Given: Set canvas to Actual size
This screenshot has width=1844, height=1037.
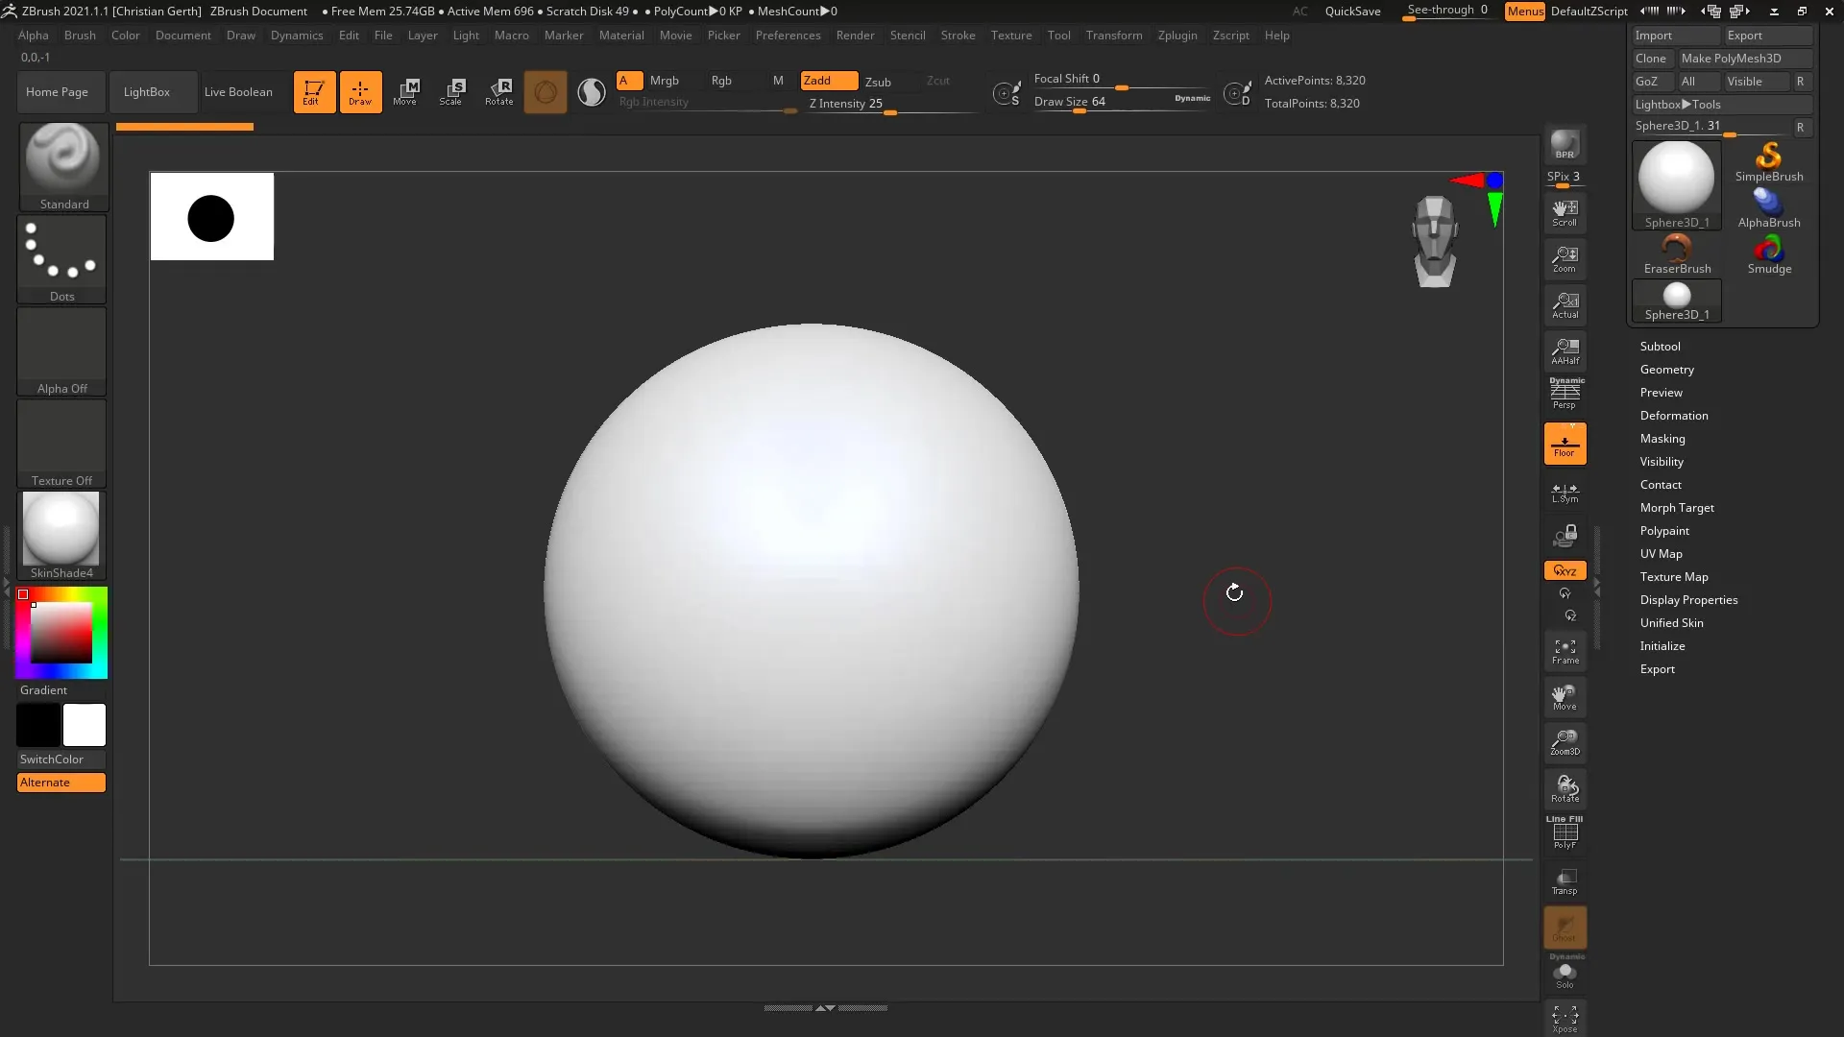Looking at the screenshot, I should pyautogui.click(x=1565, y=304).
